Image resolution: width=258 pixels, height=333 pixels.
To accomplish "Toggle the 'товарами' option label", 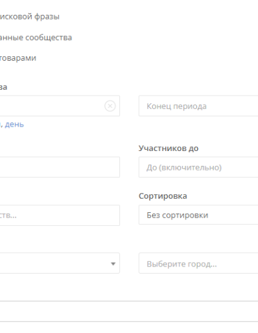I will 18,58.
